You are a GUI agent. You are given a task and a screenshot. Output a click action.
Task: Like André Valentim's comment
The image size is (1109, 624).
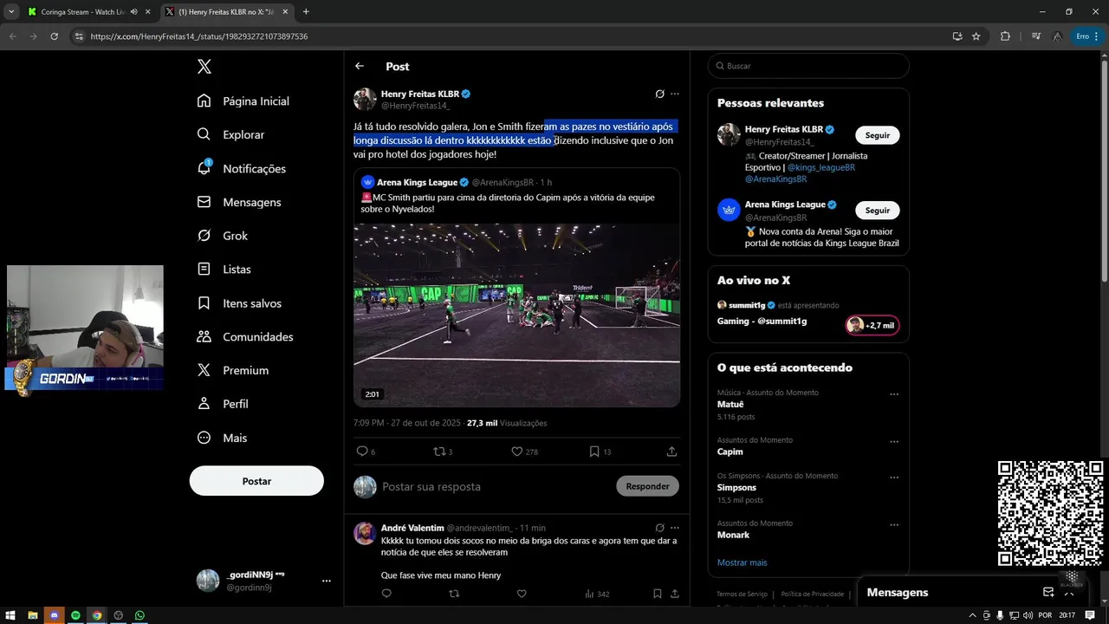click(522, 594)
